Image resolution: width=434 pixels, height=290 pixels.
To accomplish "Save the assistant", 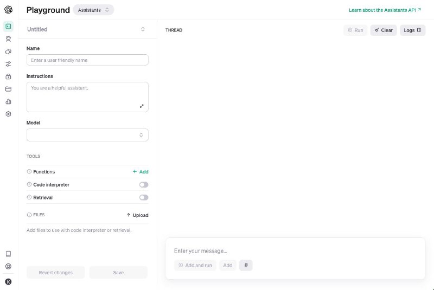I will coord(118,273).
